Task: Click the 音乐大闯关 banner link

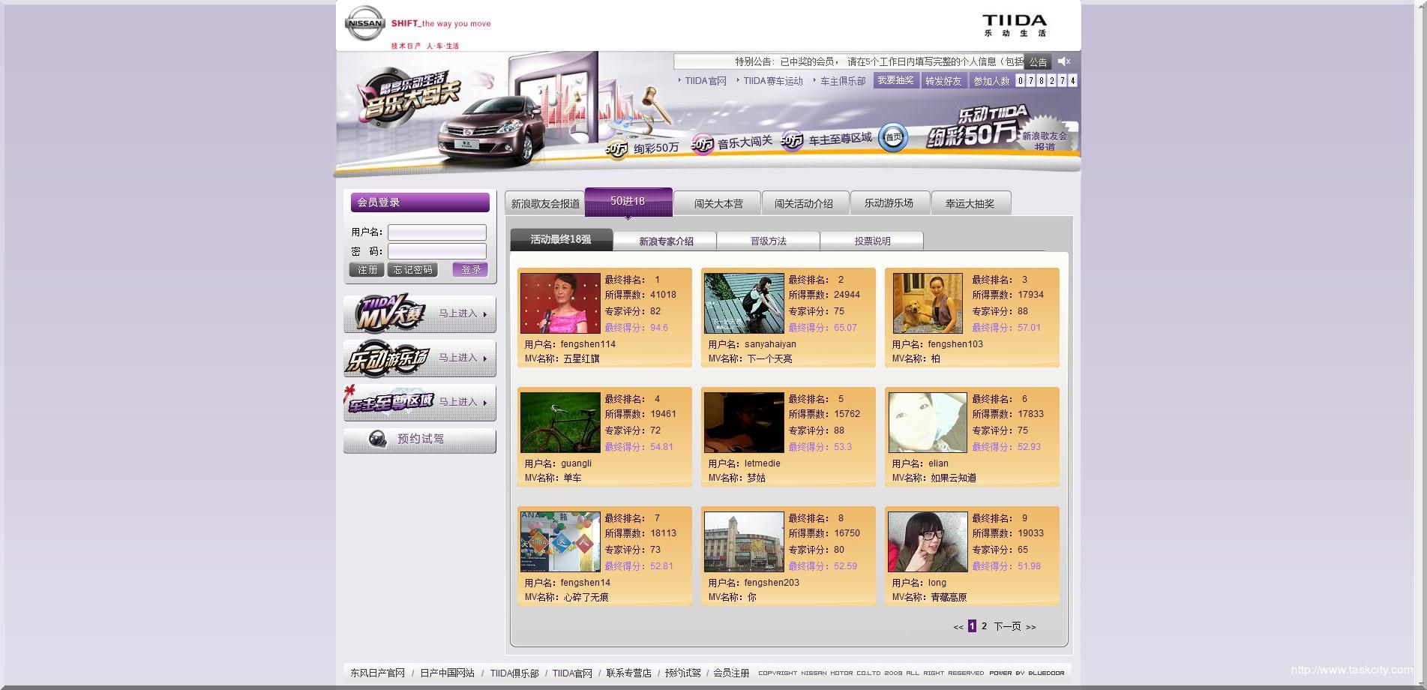Action: (745, 142)
